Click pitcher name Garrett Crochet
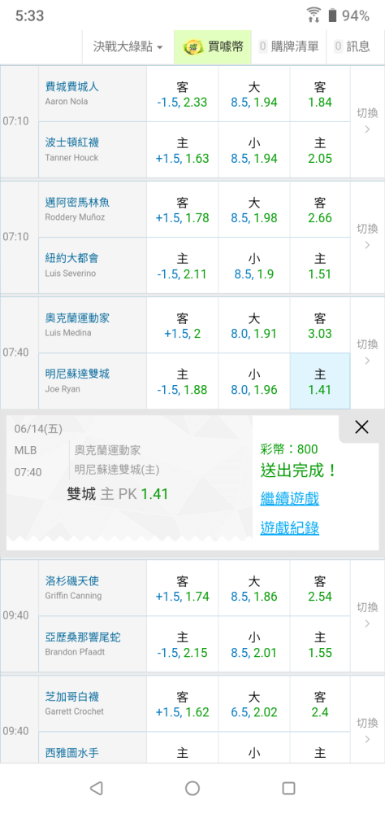The image size is (385, 814). [x=74, y=711]
